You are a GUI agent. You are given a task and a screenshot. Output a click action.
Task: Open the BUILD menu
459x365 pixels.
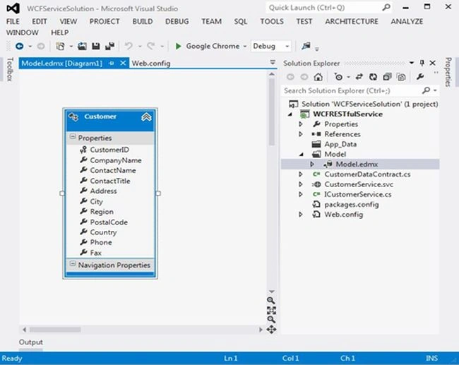(142, 21)
